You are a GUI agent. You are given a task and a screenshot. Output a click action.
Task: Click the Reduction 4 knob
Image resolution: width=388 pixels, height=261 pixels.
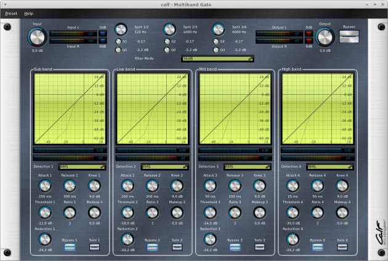click(x=293, y=239)
